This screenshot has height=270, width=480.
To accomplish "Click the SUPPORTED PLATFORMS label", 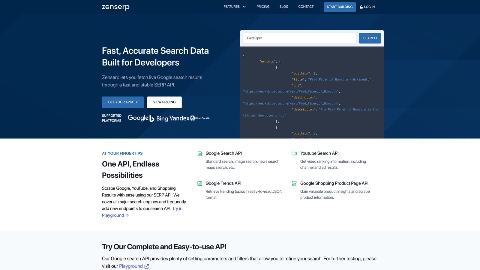I will (x=112, y=118).
